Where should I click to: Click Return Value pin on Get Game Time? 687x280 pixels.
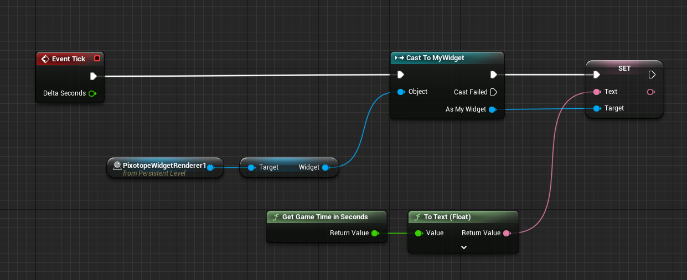coord(374,233)
